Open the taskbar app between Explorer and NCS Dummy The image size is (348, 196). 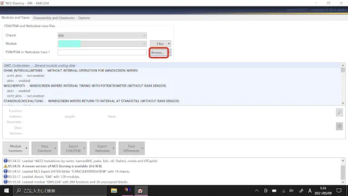[x=127, y=191]
